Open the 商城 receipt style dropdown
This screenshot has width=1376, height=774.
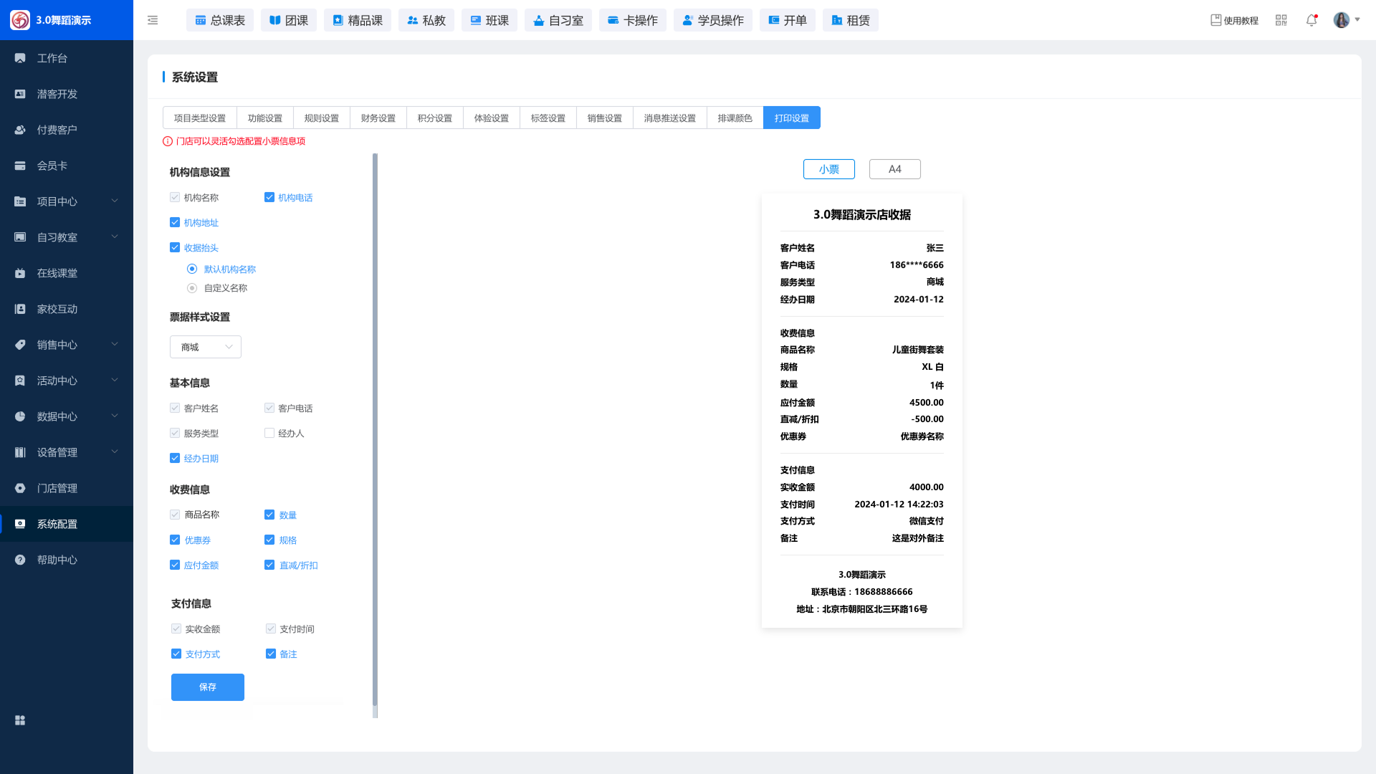pyautogui.click(x=206, y=347)
